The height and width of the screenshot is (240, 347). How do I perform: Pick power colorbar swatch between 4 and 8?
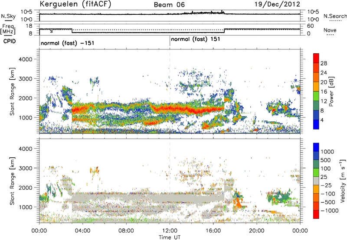pos(316,115)
